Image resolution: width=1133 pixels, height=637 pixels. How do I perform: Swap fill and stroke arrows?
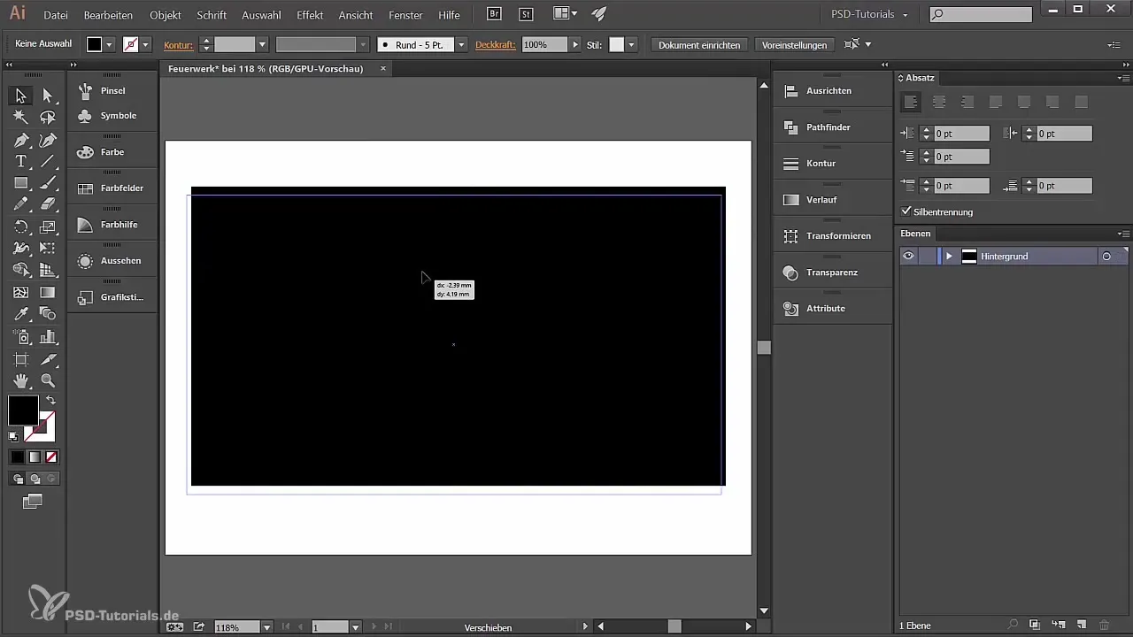tap(50, 401)
